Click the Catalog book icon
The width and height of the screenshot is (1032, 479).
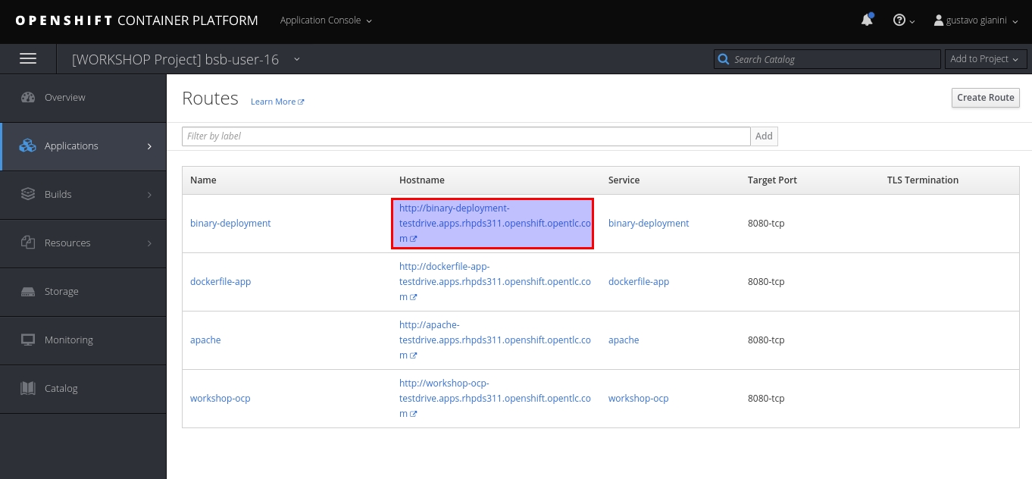click(x=28, y=388)
